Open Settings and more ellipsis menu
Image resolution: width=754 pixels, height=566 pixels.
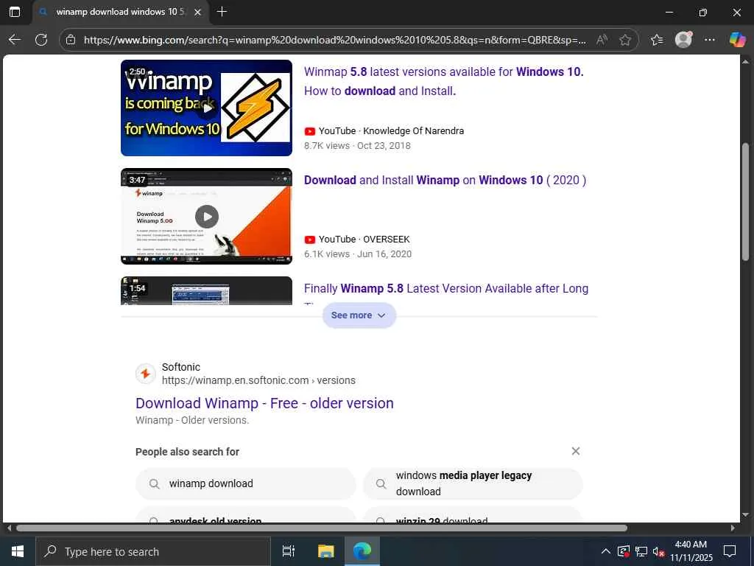[x=710, y=40]
